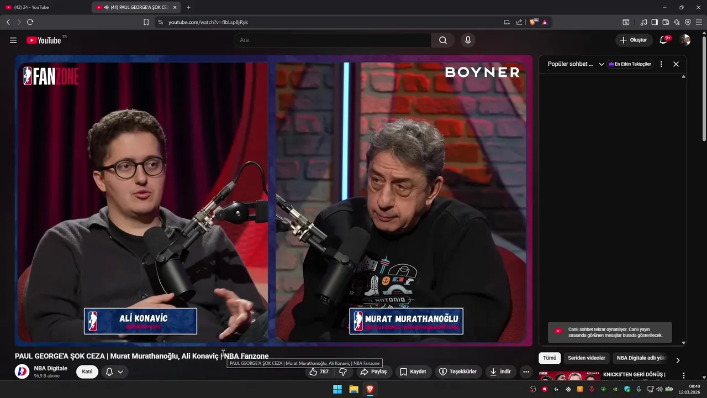Open the site information icon in address bar
The height and width of the screenshot is (398, 707).
coord(160,22)
